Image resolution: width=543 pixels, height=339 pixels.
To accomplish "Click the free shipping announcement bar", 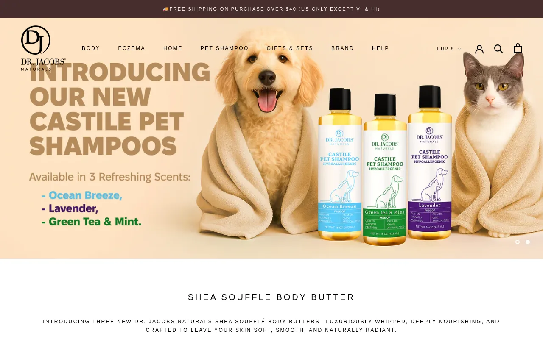I will click(271, 9).
